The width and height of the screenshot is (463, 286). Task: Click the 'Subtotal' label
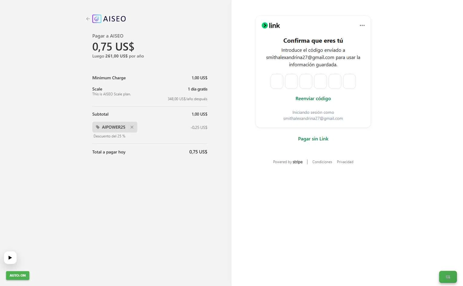point(100,114)
